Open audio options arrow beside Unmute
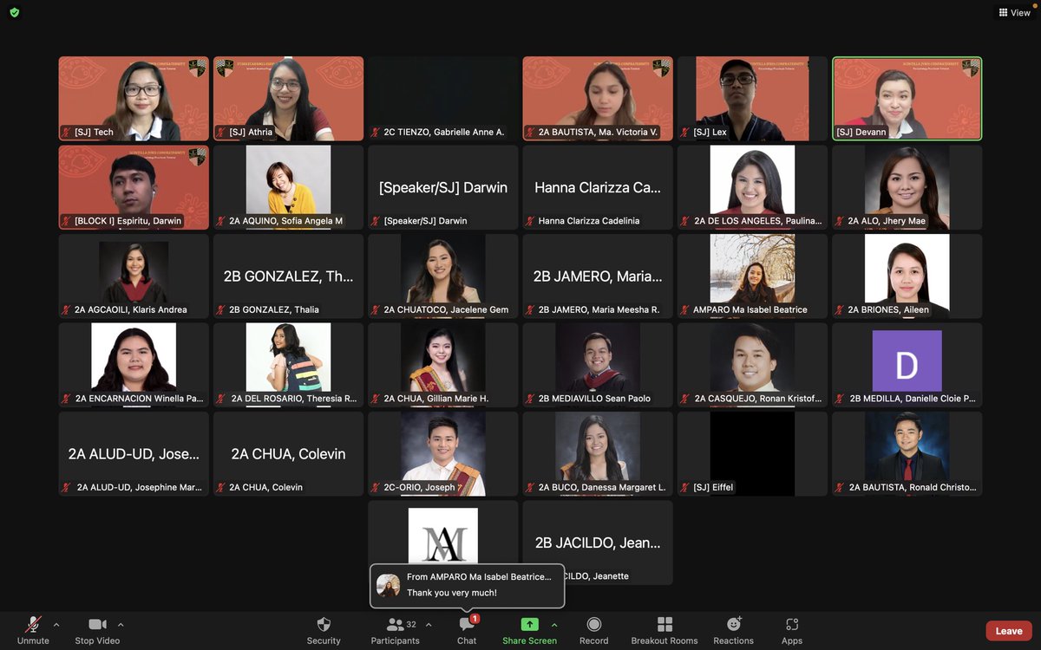The image size is (1041, 650). coord(56,624)
